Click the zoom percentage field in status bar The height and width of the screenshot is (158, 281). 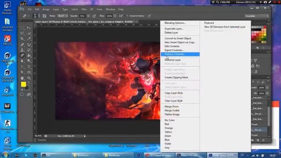pos(38,136)
